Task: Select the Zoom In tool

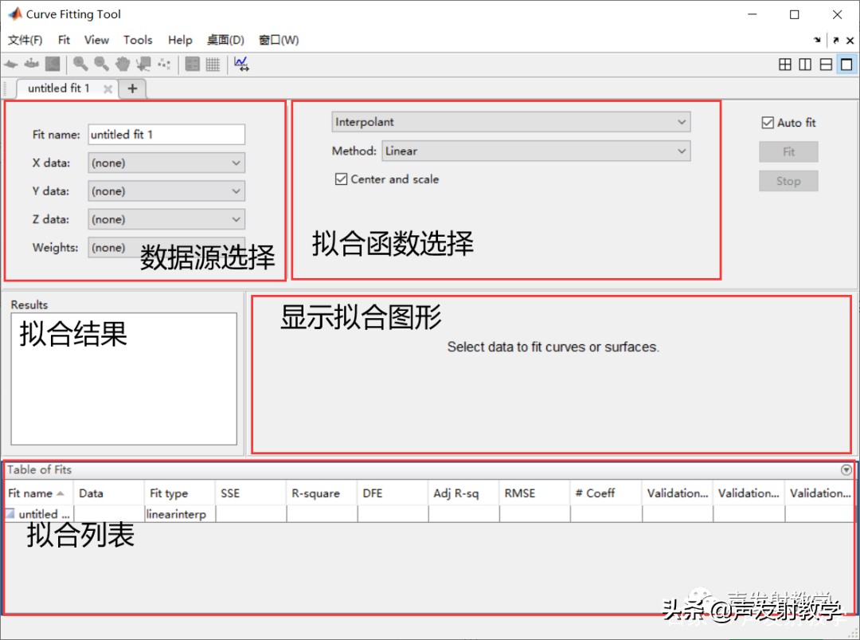Action: tap(80, 64)
